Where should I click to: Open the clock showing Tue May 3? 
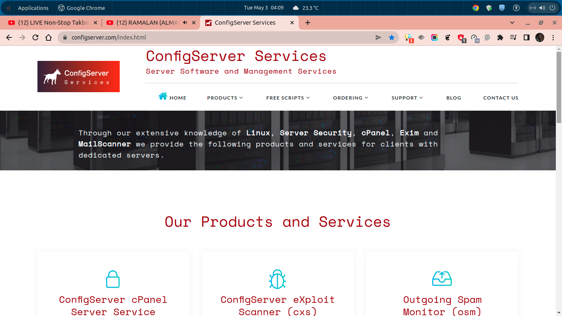pos(264,8)
